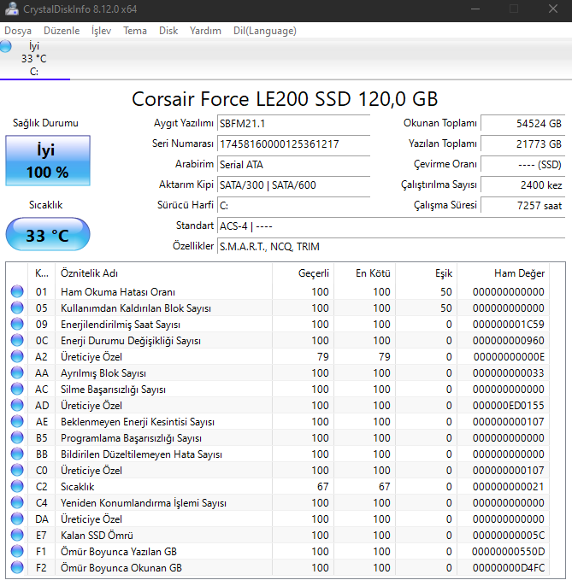Viewport: 572px width, 586px height.
Task: Click the Aygıt Yazılımı field SBFM21.1
Action: click(293, 124)
